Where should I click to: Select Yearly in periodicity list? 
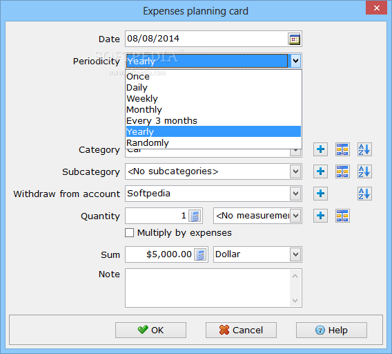(213, 131)
